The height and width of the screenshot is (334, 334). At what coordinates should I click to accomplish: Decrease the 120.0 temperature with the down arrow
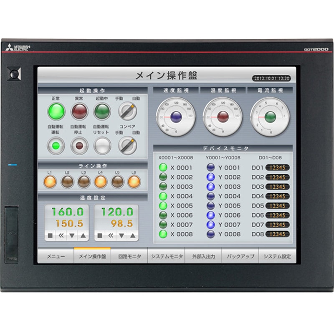(122, 235)
